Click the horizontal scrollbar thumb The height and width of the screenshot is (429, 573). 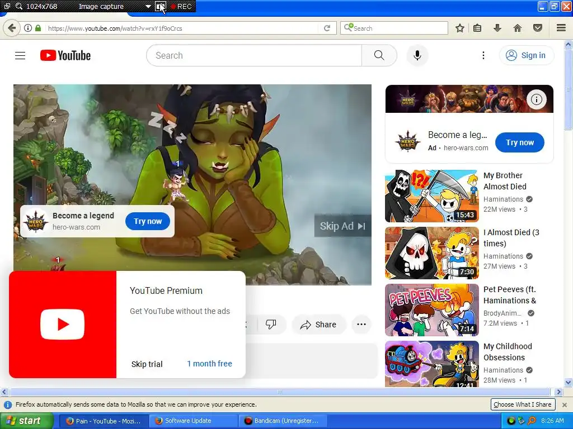pyautogui.click(x=280, y=392)
